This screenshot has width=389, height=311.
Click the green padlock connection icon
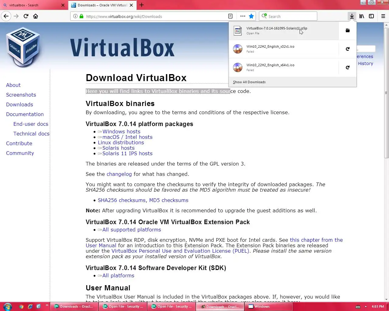pos(81,16)
